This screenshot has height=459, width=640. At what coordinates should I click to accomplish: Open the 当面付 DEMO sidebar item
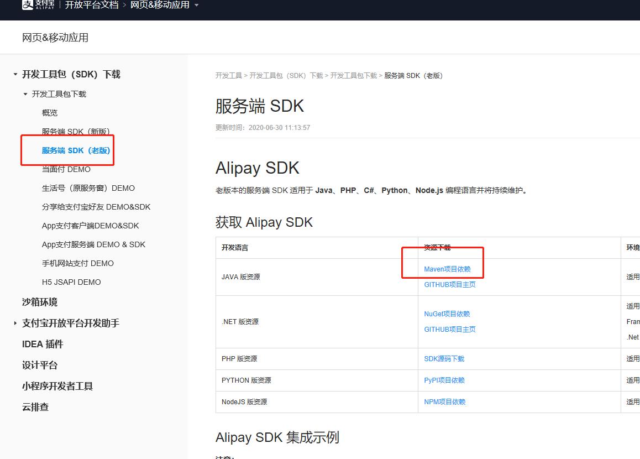[66, 169]
